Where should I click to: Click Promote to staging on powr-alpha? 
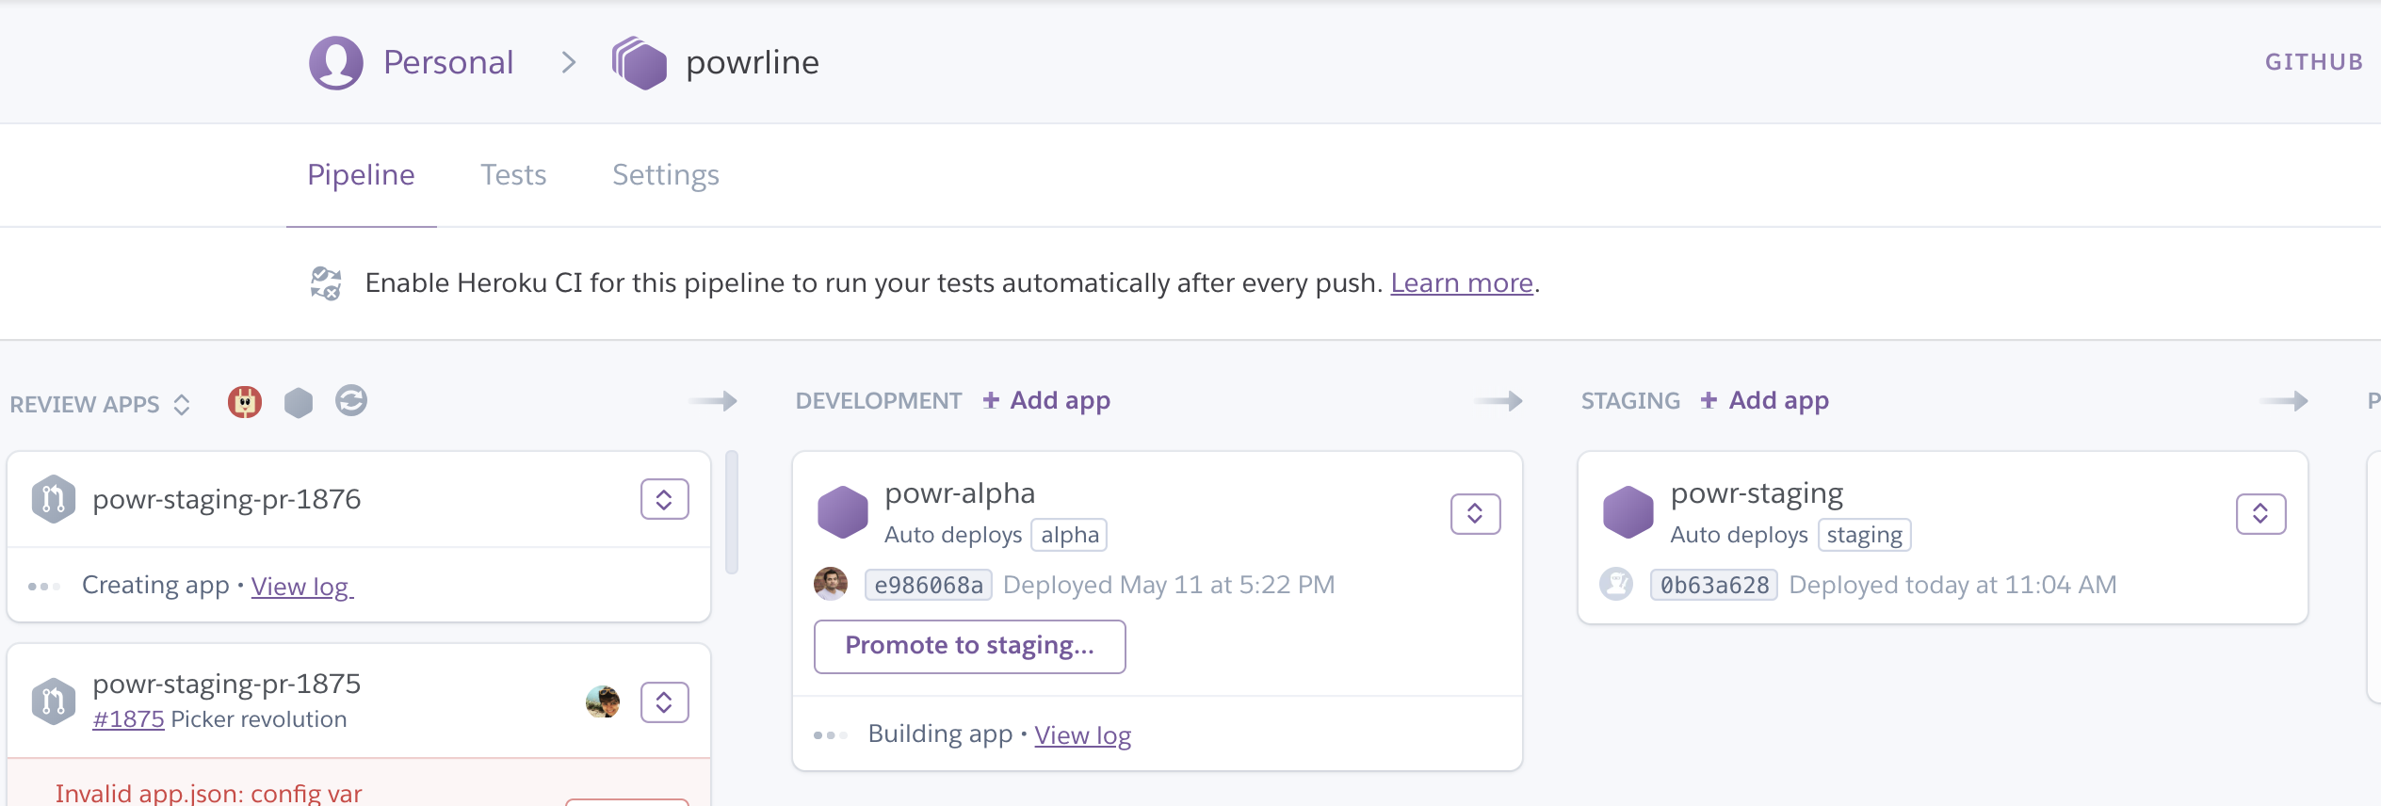pyautogui.click(x=969, y=647)
